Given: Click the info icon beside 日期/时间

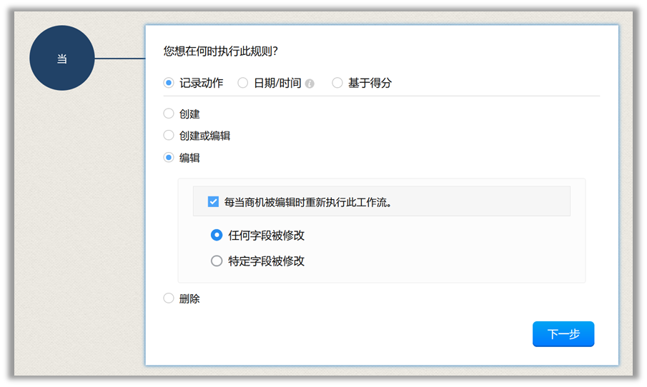Looking at the screenshot, I should pyautogui.click(x=310, y=84).
